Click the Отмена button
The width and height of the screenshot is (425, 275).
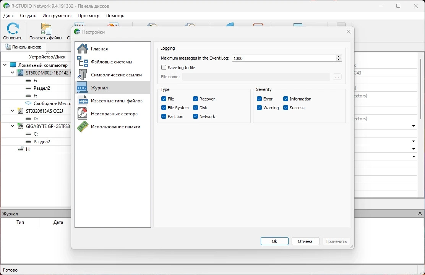(x=305, y=241)
